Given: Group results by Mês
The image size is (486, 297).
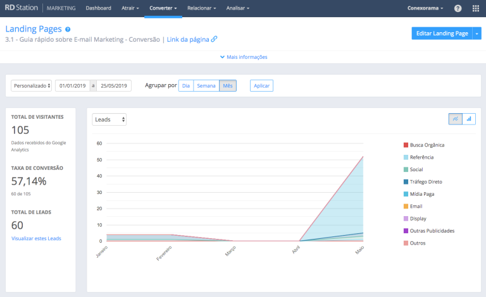Looking at the screenshot, I should coord(228,86).
